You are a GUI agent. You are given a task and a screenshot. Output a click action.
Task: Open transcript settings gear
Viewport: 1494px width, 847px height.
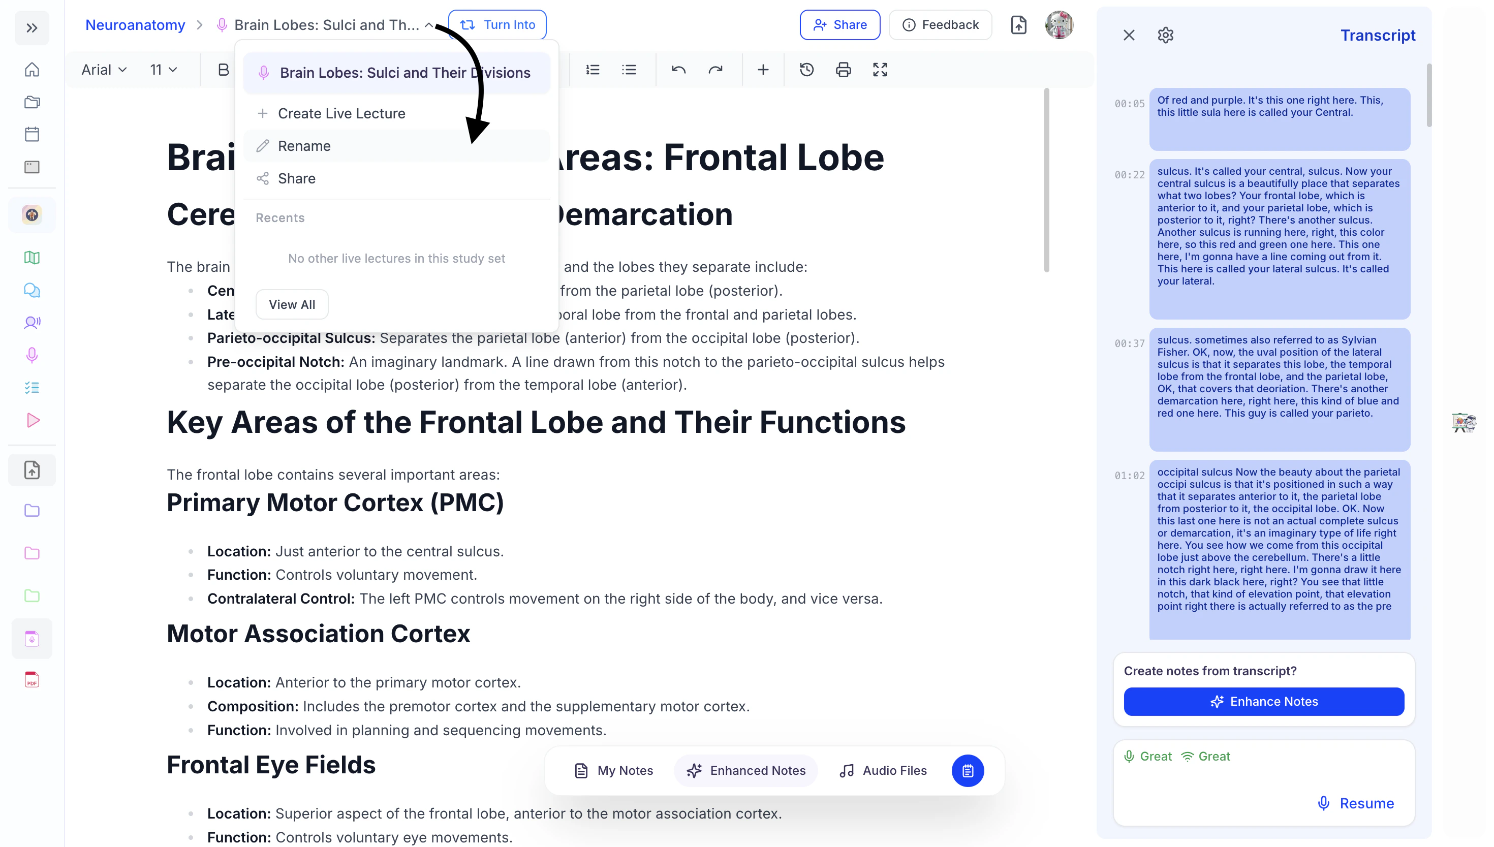[1165, 36]
